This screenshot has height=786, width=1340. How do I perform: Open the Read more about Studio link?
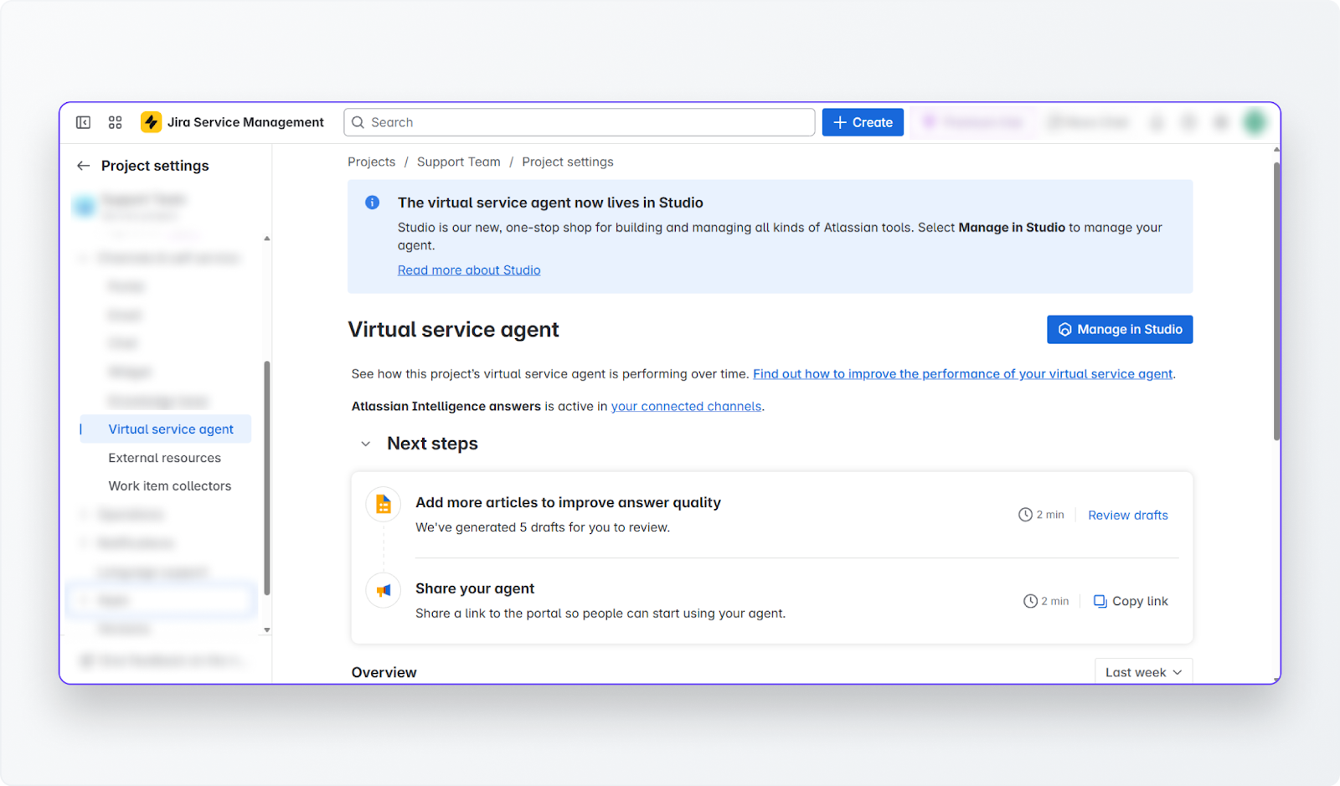(468, 270)
